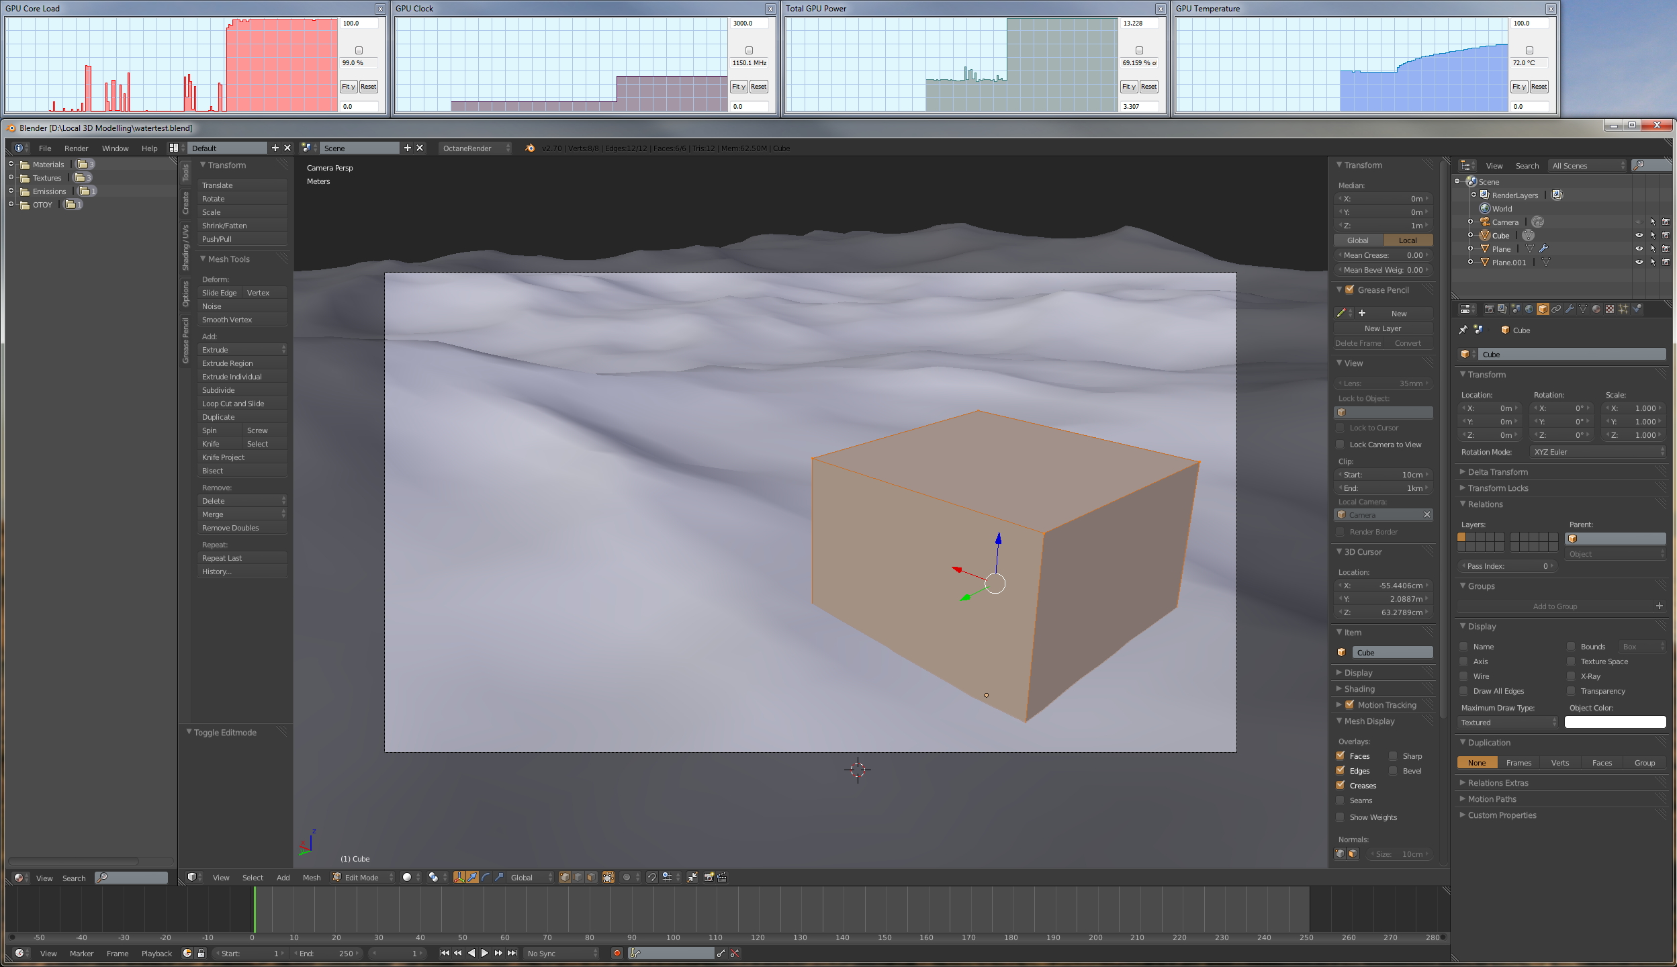Switch to the Shading / UVs tool tab
Viewport: 1677px width, 967px height.
point(185,248)
